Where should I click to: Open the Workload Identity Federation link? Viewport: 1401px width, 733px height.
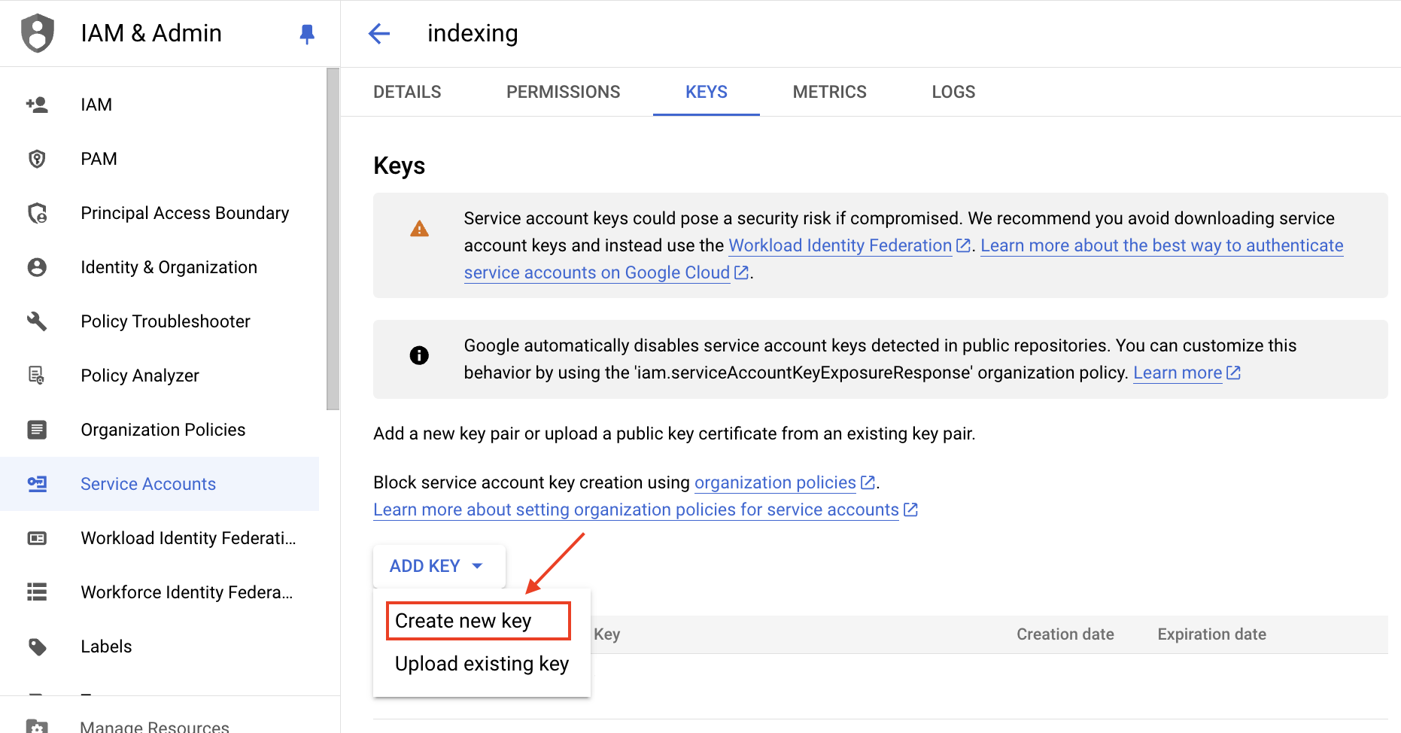[x=840, y=245]
